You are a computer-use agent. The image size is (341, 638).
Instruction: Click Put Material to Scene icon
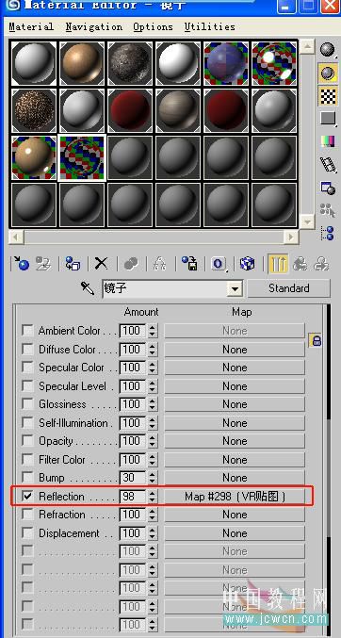pos(42,264)
